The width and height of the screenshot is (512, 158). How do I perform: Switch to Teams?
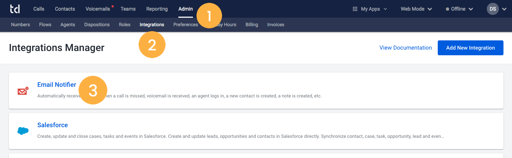(x=128, y=9)
